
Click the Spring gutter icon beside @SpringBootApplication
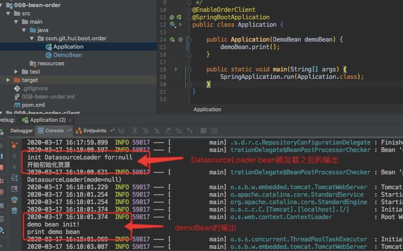coord(172,17)
